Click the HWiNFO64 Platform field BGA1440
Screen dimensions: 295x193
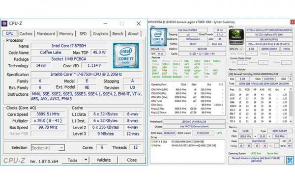coord(202,49)
